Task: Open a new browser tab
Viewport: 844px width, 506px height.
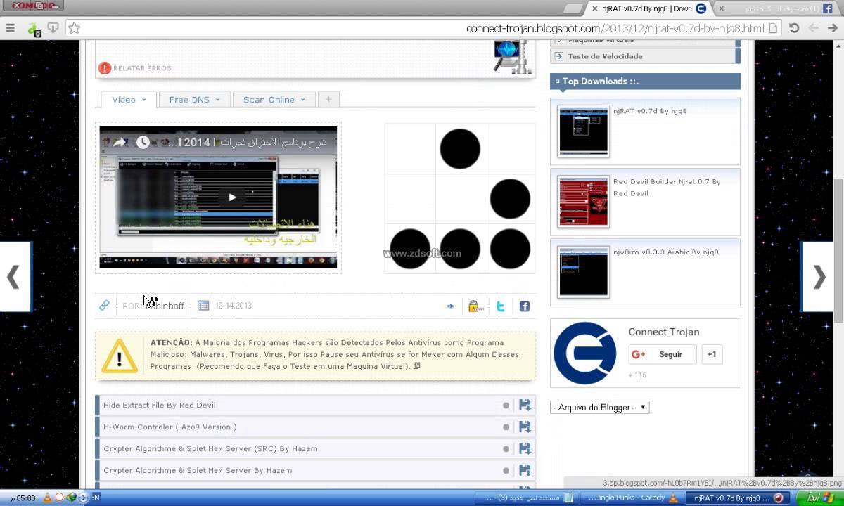Action: coord(574,8)
